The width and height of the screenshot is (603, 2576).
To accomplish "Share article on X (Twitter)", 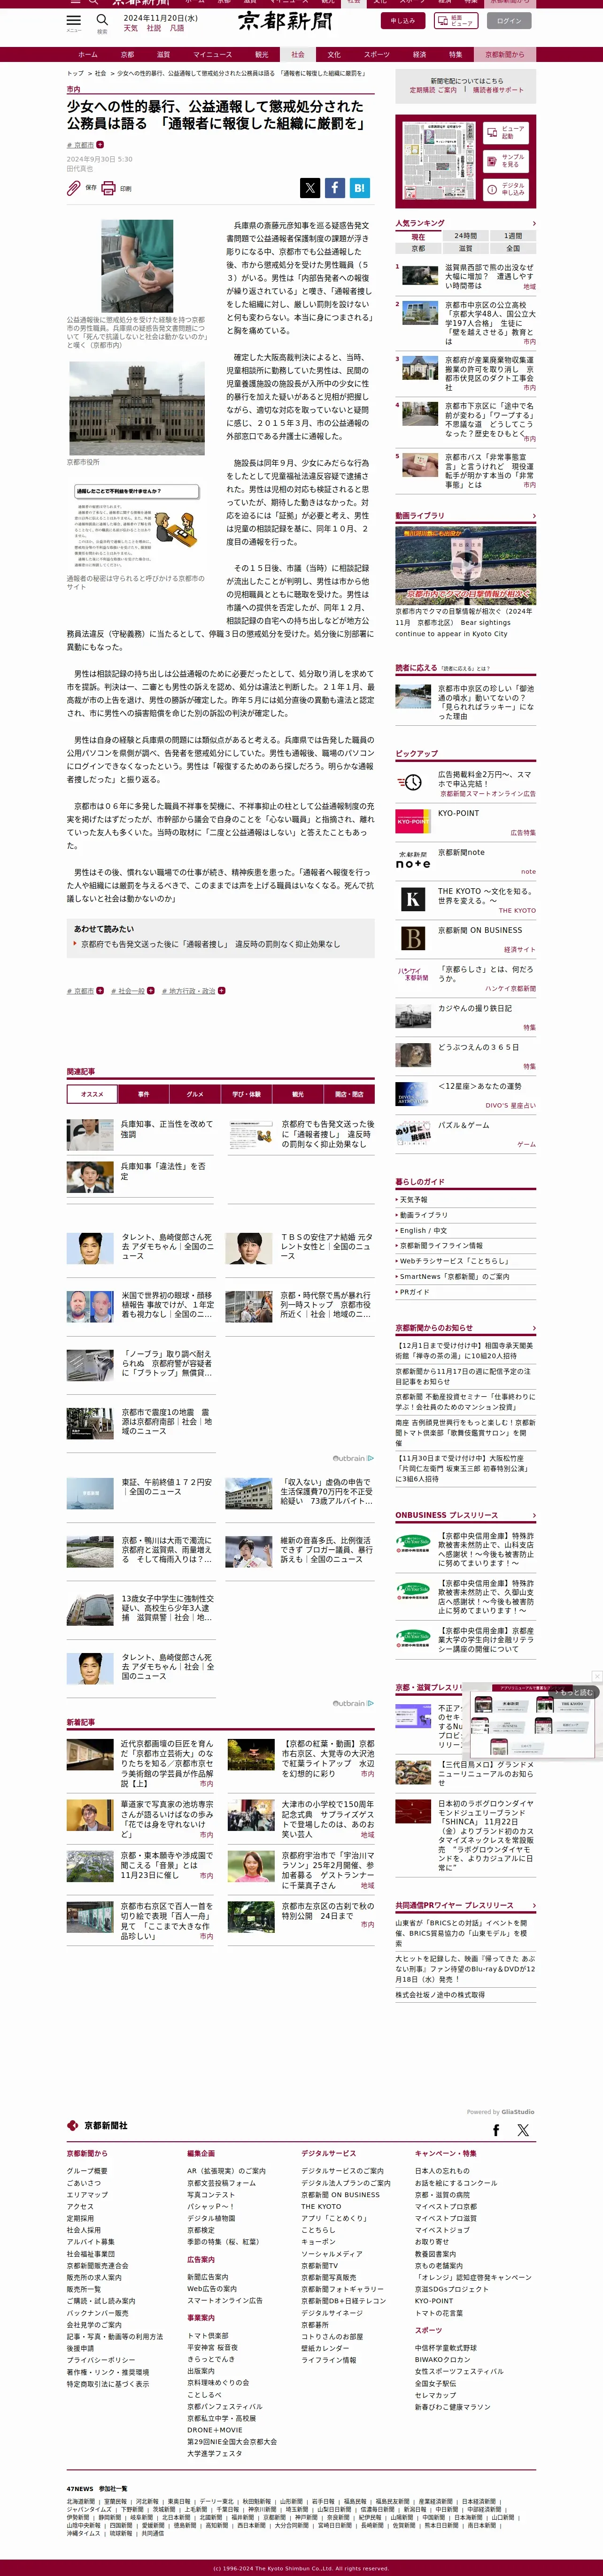I will [x=310, y=187].
